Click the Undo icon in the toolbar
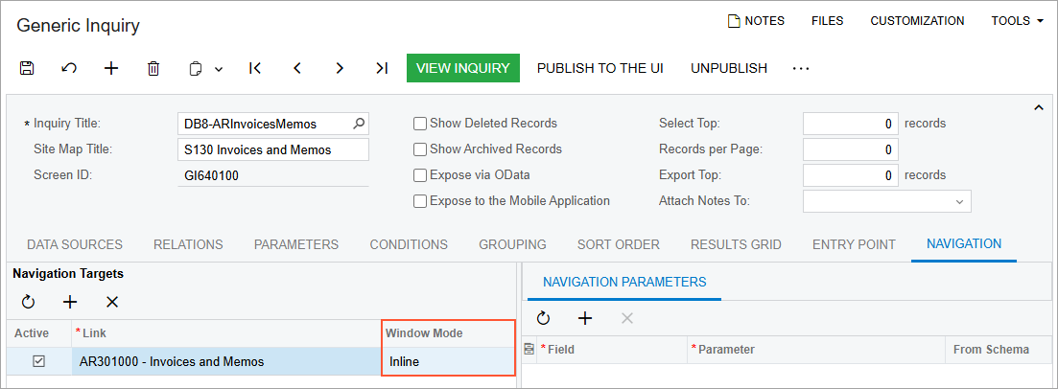Image resolution: width=1058 pixels, height=389 pixels. pyautogui.click(x=69, y=68)
